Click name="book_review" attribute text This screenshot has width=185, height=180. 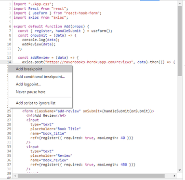(49, 160)
